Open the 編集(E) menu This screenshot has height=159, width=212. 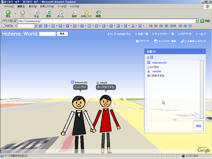[21, 6]
